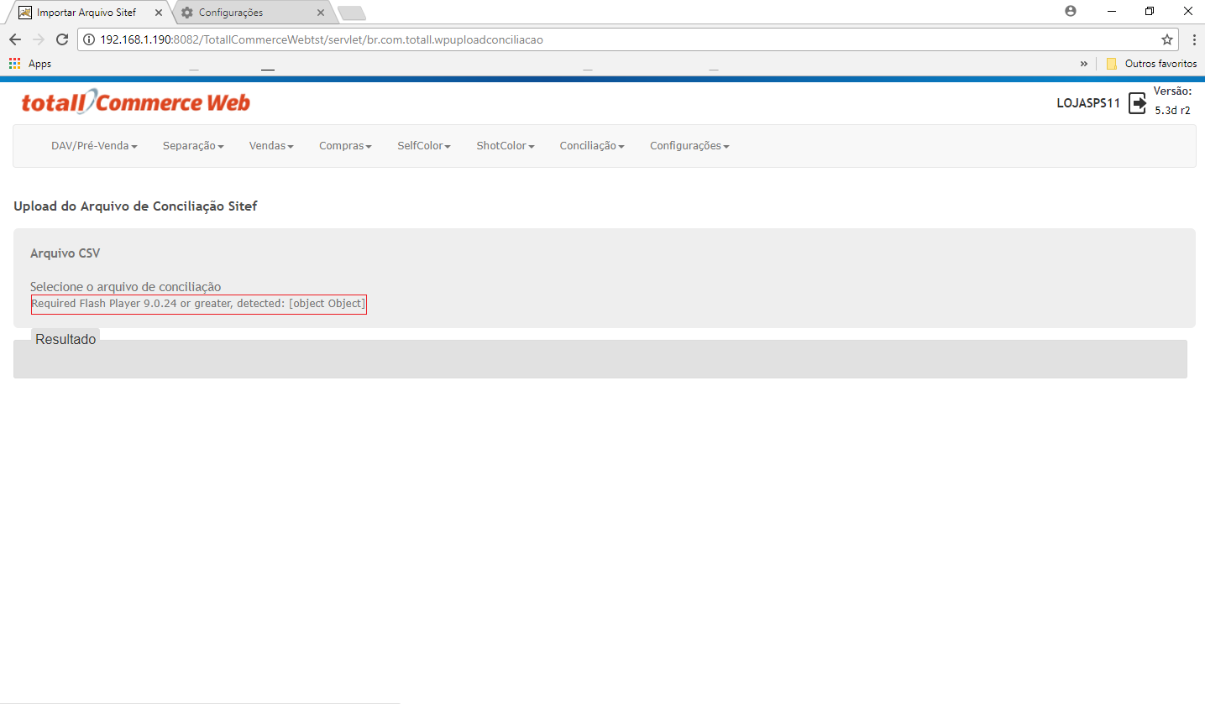Image resolution: width=1205 pixels, height=704 pixels.
Task: Open the Apps shortcut in bookmarks bar
Action: 30,64
